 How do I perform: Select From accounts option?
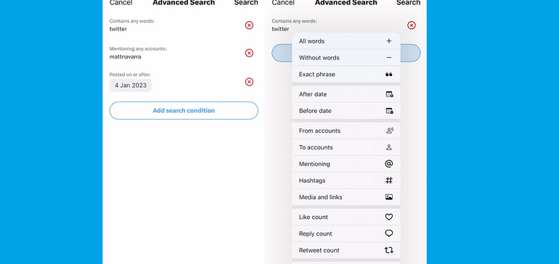(346, 131)
